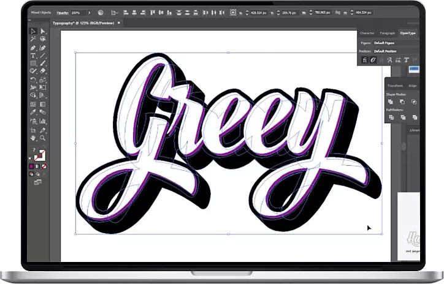Open the Transform panel tab
The width and height of the screenshot is (444, 284).
coord(395,86)
